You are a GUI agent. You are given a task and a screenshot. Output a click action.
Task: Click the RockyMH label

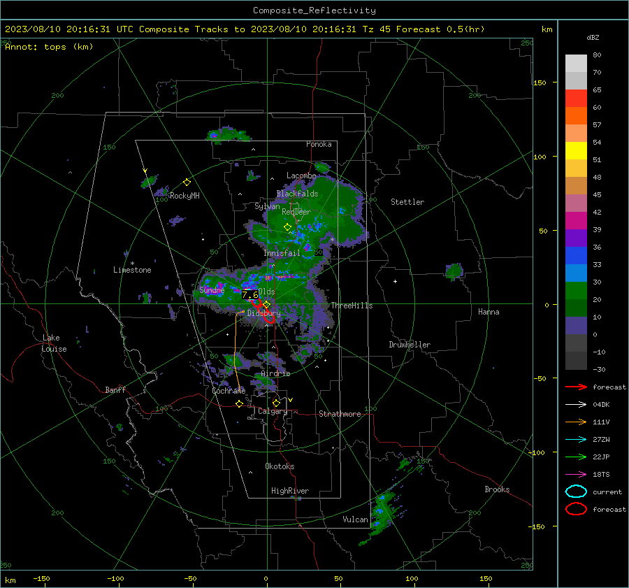(x=185, y=196)
